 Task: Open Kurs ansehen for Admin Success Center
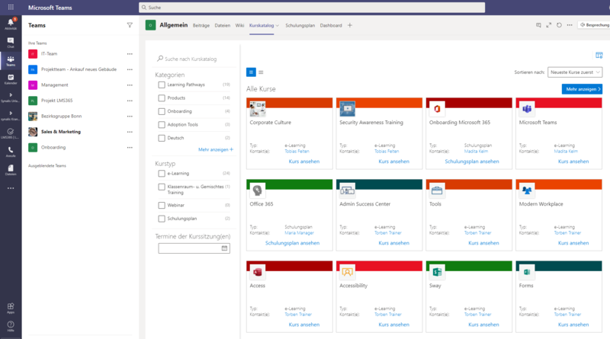pos(393,243)
